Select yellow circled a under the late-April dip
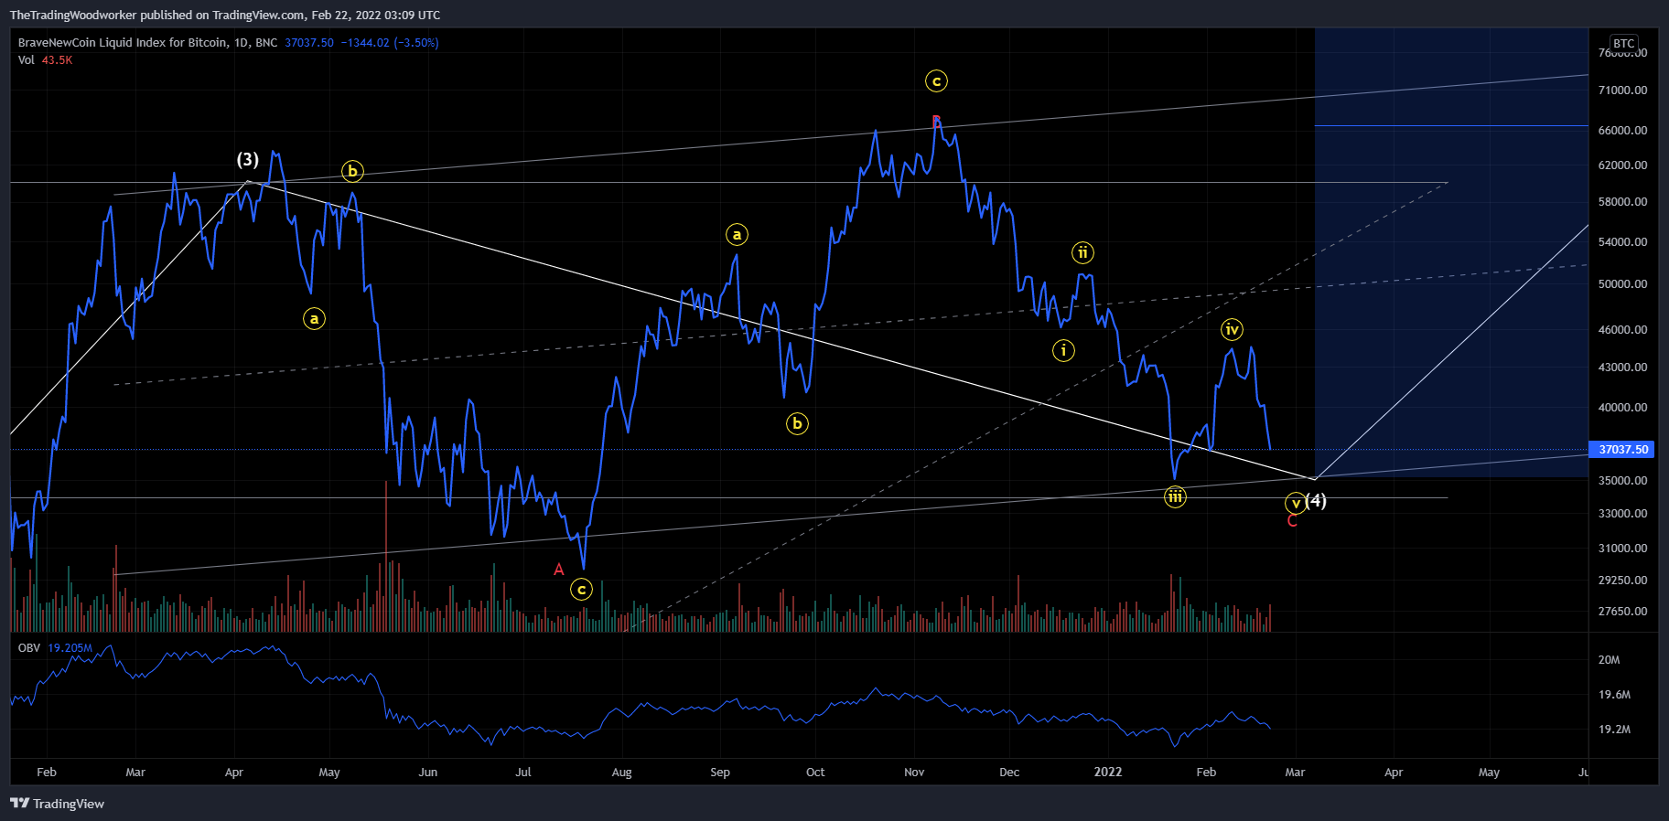Image resolution: width=1669 pixels, height=821 pixels. pos(314,319)
